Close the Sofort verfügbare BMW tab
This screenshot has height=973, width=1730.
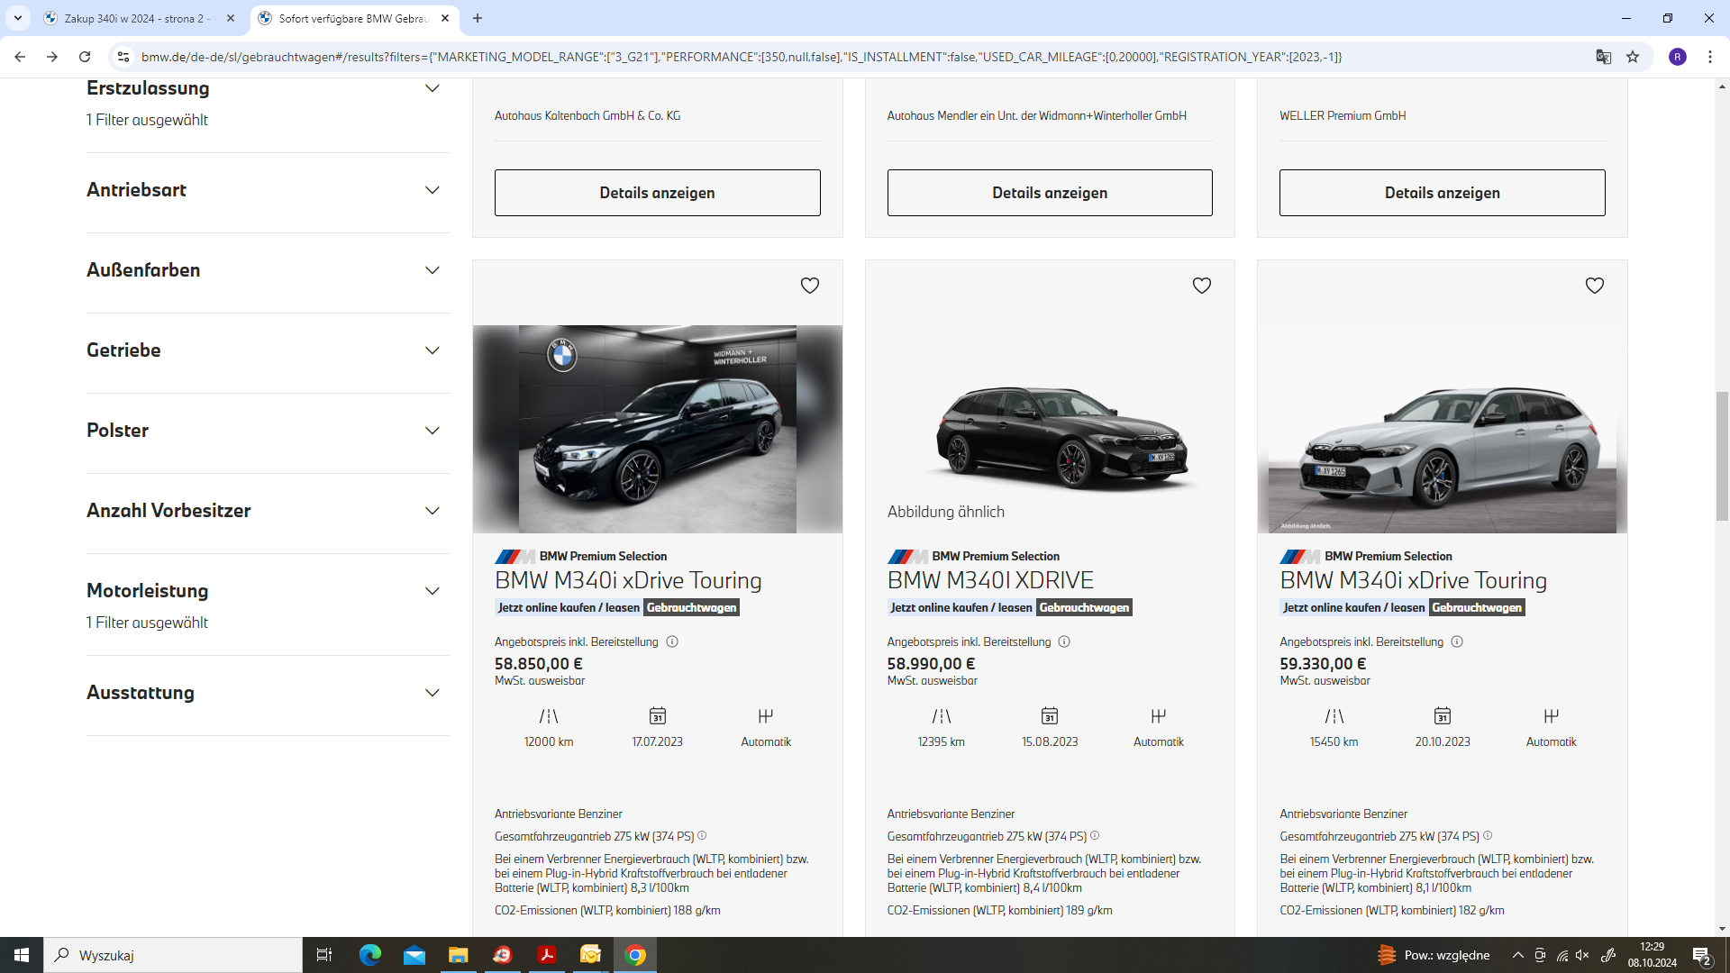(445, 18)
